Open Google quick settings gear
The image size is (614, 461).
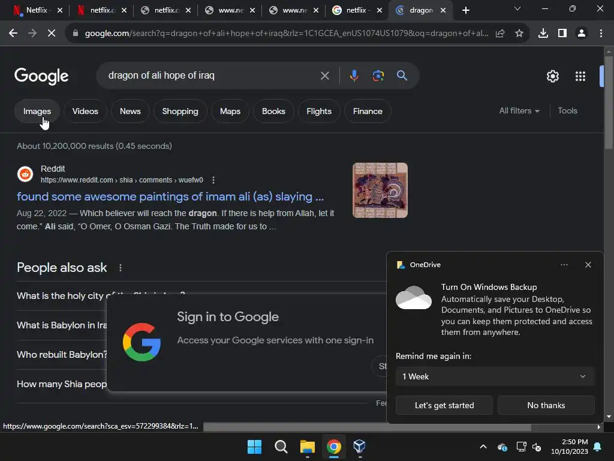tap(552, 76)
